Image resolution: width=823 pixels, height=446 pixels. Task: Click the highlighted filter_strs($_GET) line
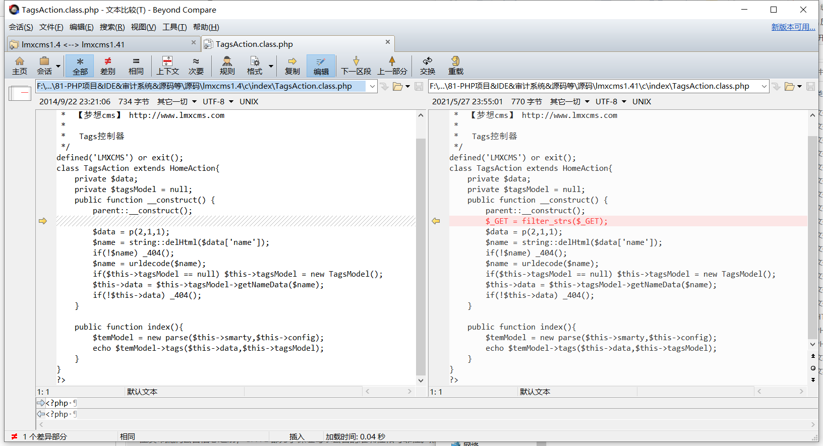[x=628, y=221]
